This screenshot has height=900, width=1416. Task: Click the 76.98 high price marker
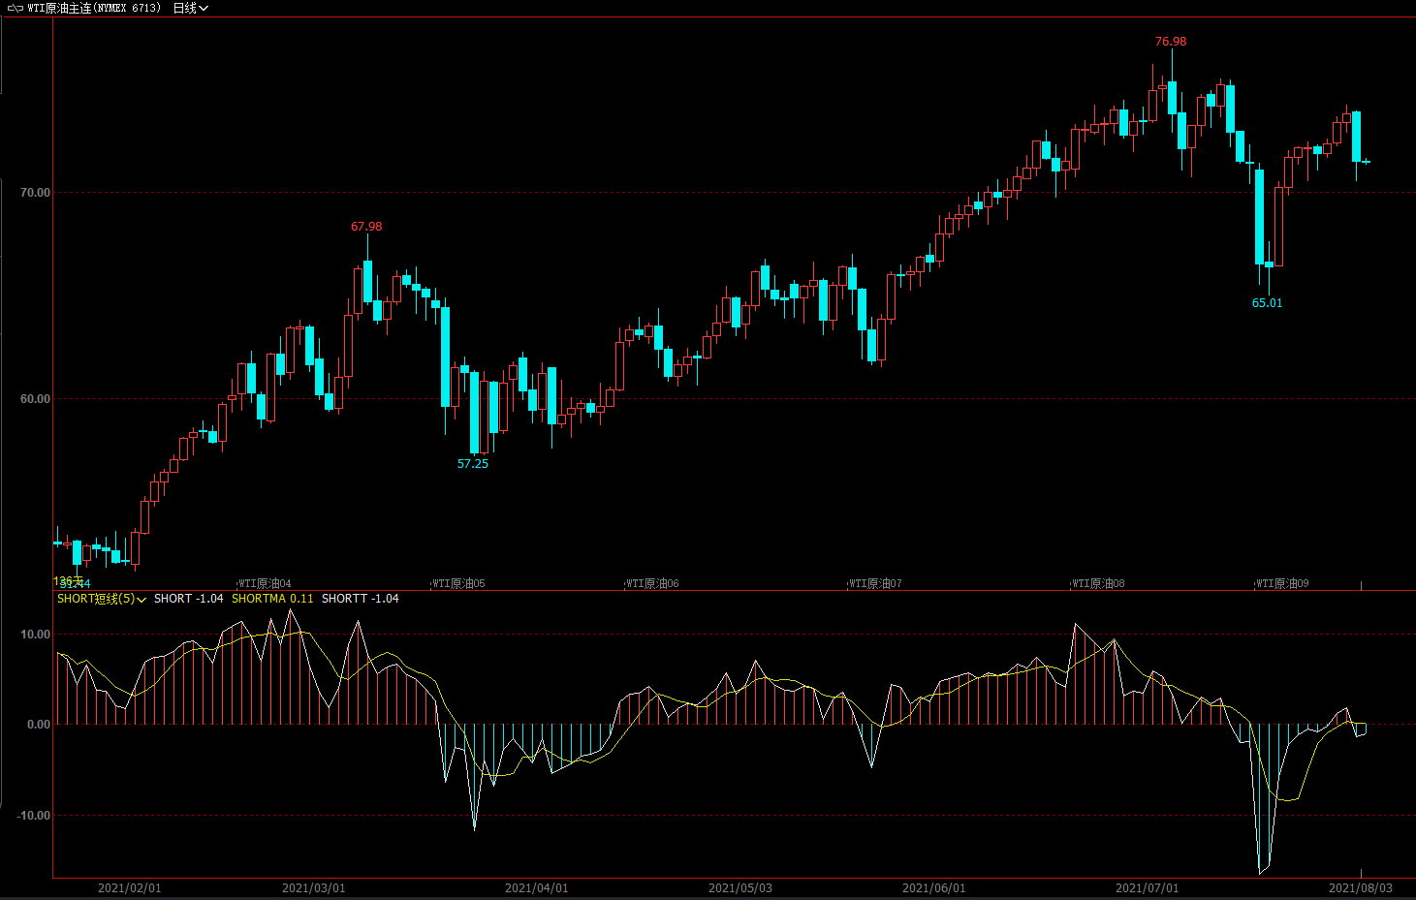(x=1170, y=42)
